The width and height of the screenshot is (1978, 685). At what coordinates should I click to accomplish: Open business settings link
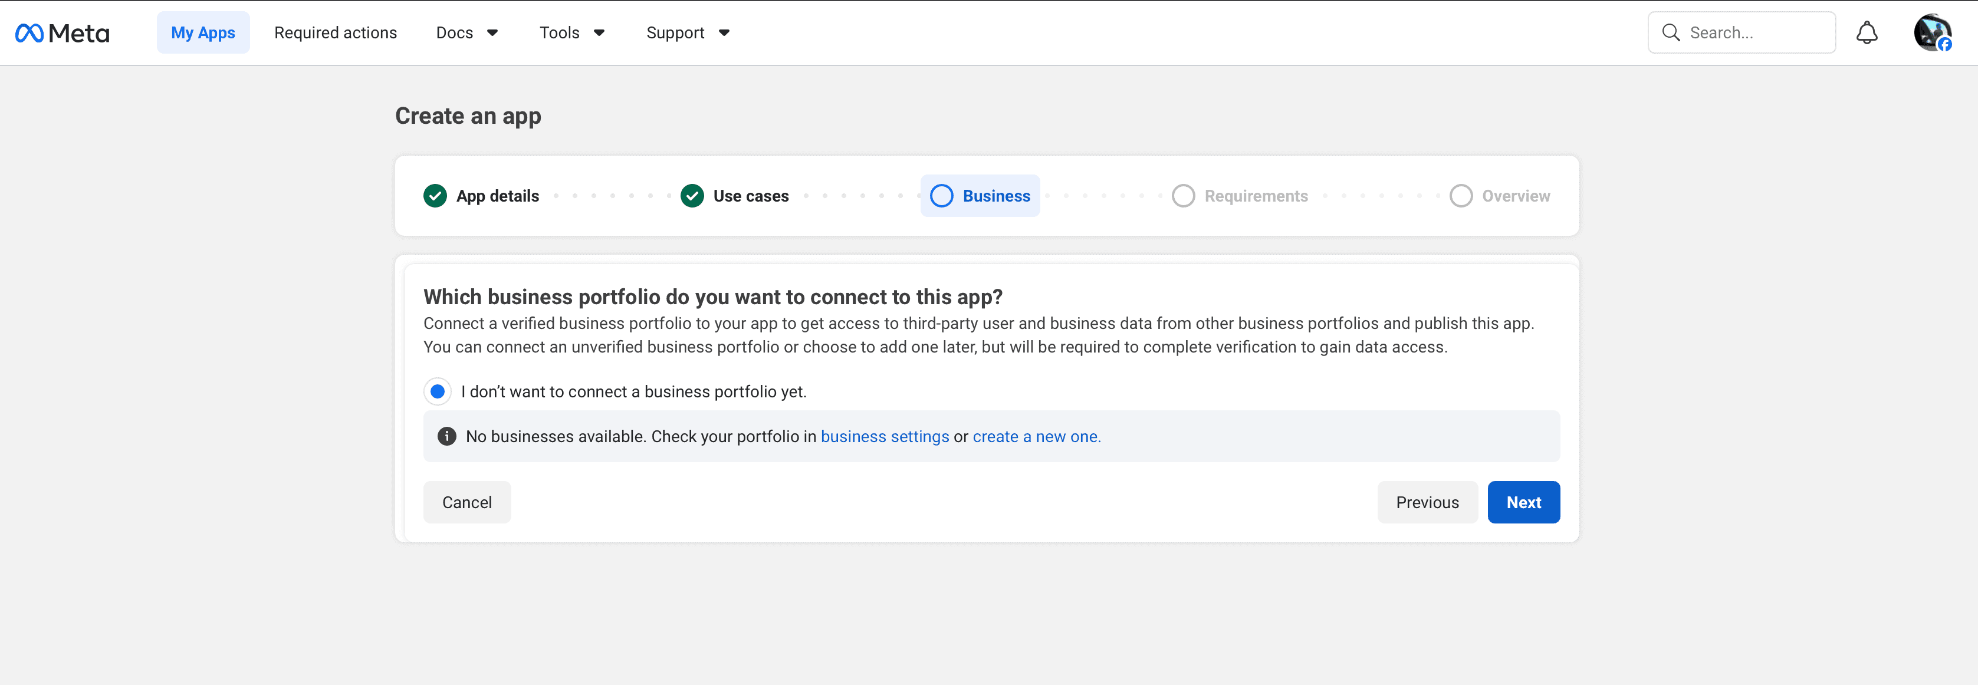pos(885,436)
